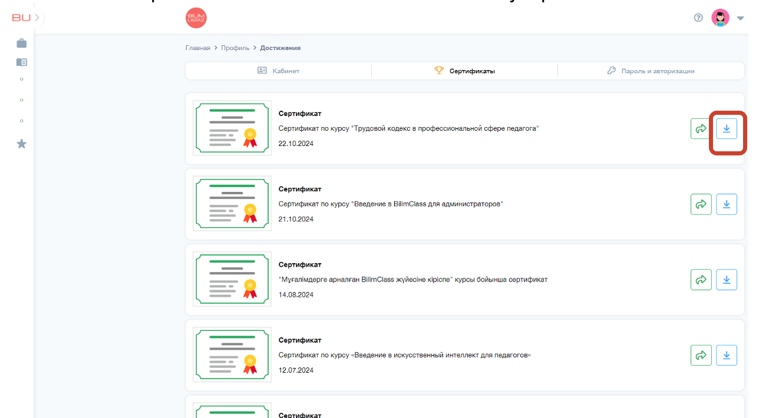Switch to the Кабинет tab

click(x=279, y=71)
